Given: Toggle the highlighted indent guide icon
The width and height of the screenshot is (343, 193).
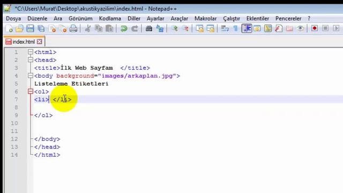Looking at the screenshot, I should [247, 28].
